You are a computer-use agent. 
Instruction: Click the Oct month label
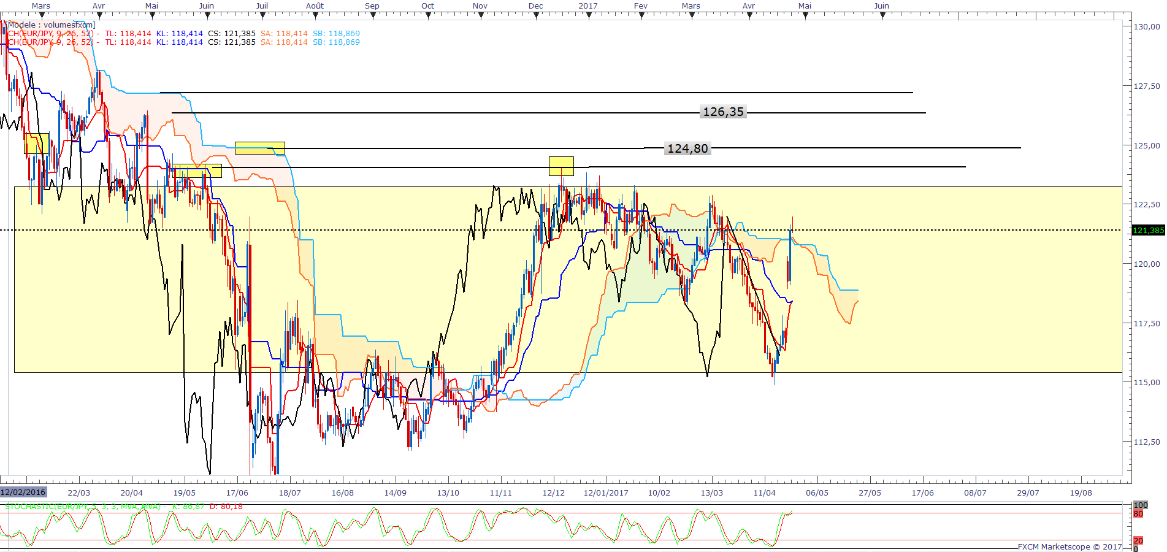427,6
